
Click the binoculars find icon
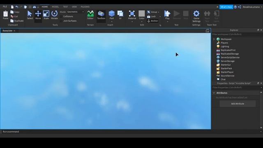tap(35, 7)
